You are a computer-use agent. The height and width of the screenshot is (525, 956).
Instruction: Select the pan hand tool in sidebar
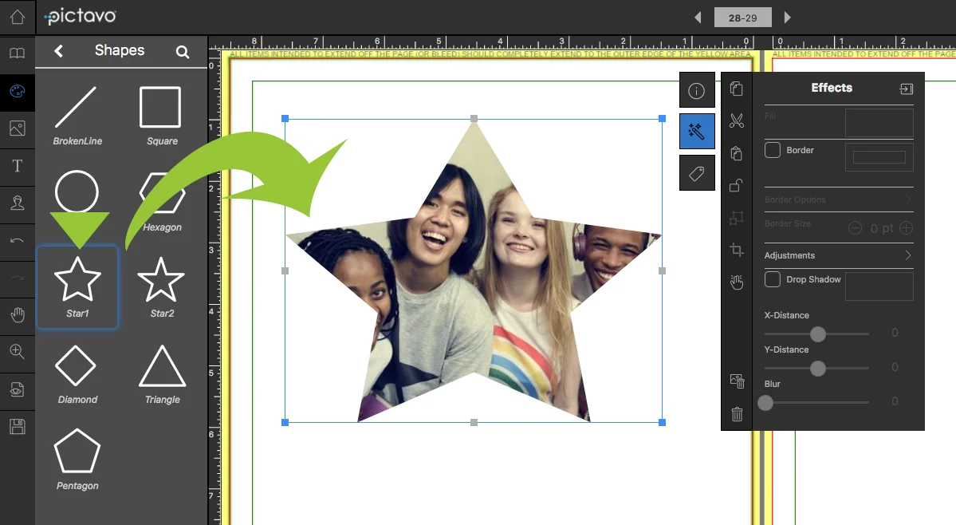click(x=17, y=315)
